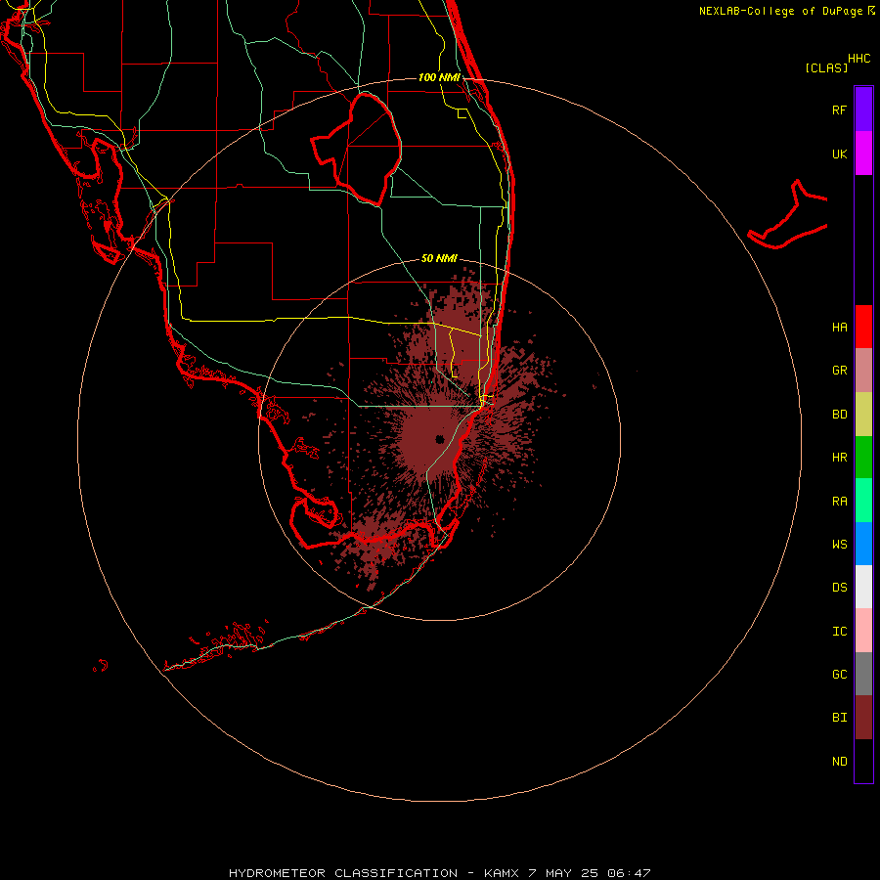Screen dimensions: 880x880
Task: Click the [CLAS] legend header
Action: click(x=826, y=67)
